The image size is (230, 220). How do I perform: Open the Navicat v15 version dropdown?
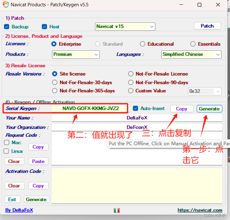125,27
